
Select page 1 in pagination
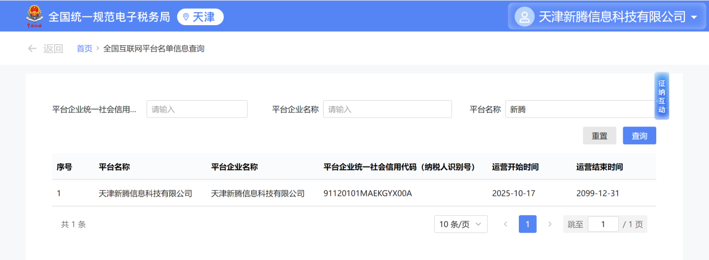point(528,224)
